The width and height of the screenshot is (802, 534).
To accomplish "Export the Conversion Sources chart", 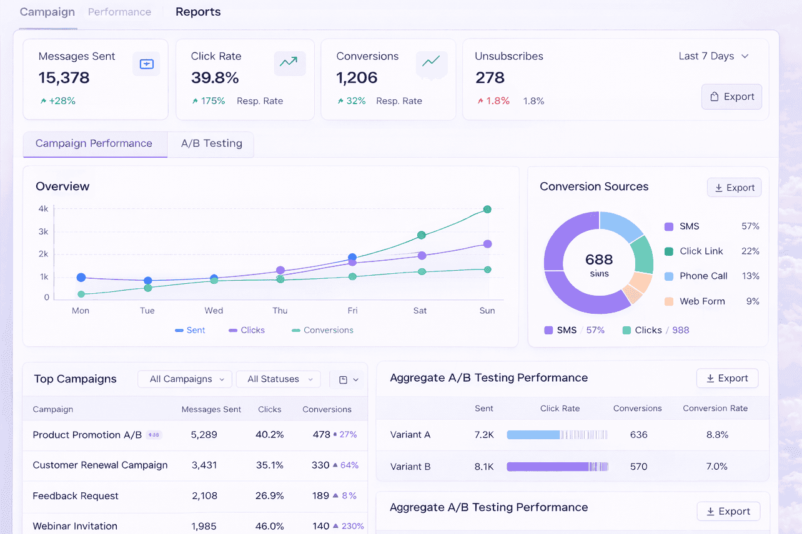I will (x=734, y=188).
